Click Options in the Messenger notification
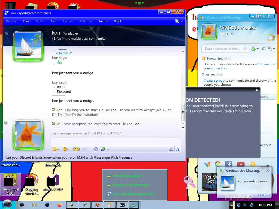This screenshot has height=209, width=279. [264, 195]
